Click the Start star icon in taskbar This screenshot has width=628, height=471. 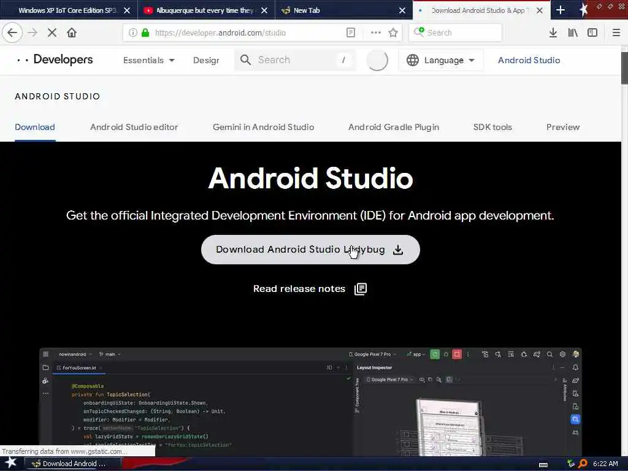point(11,462)
